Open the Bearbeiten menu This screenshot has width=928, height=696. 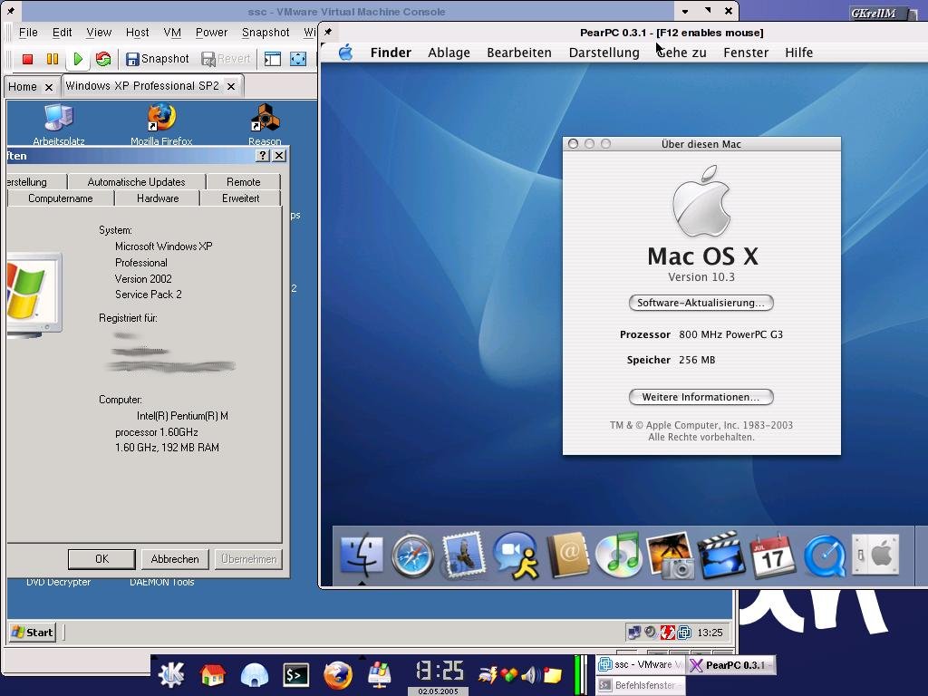(x=519, y=53)
